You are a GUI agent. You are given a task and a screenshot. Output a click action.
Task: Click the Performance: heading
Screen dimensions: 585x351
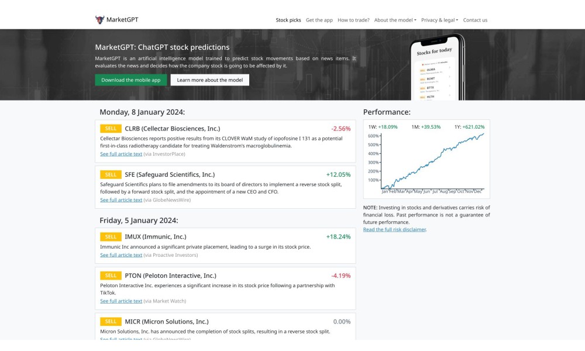tap(387, 112)
